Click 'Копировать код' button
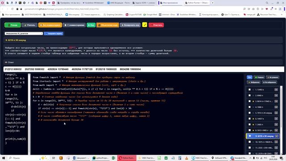The height and width of the screenshot is (161, 286). tap(130, 25)
